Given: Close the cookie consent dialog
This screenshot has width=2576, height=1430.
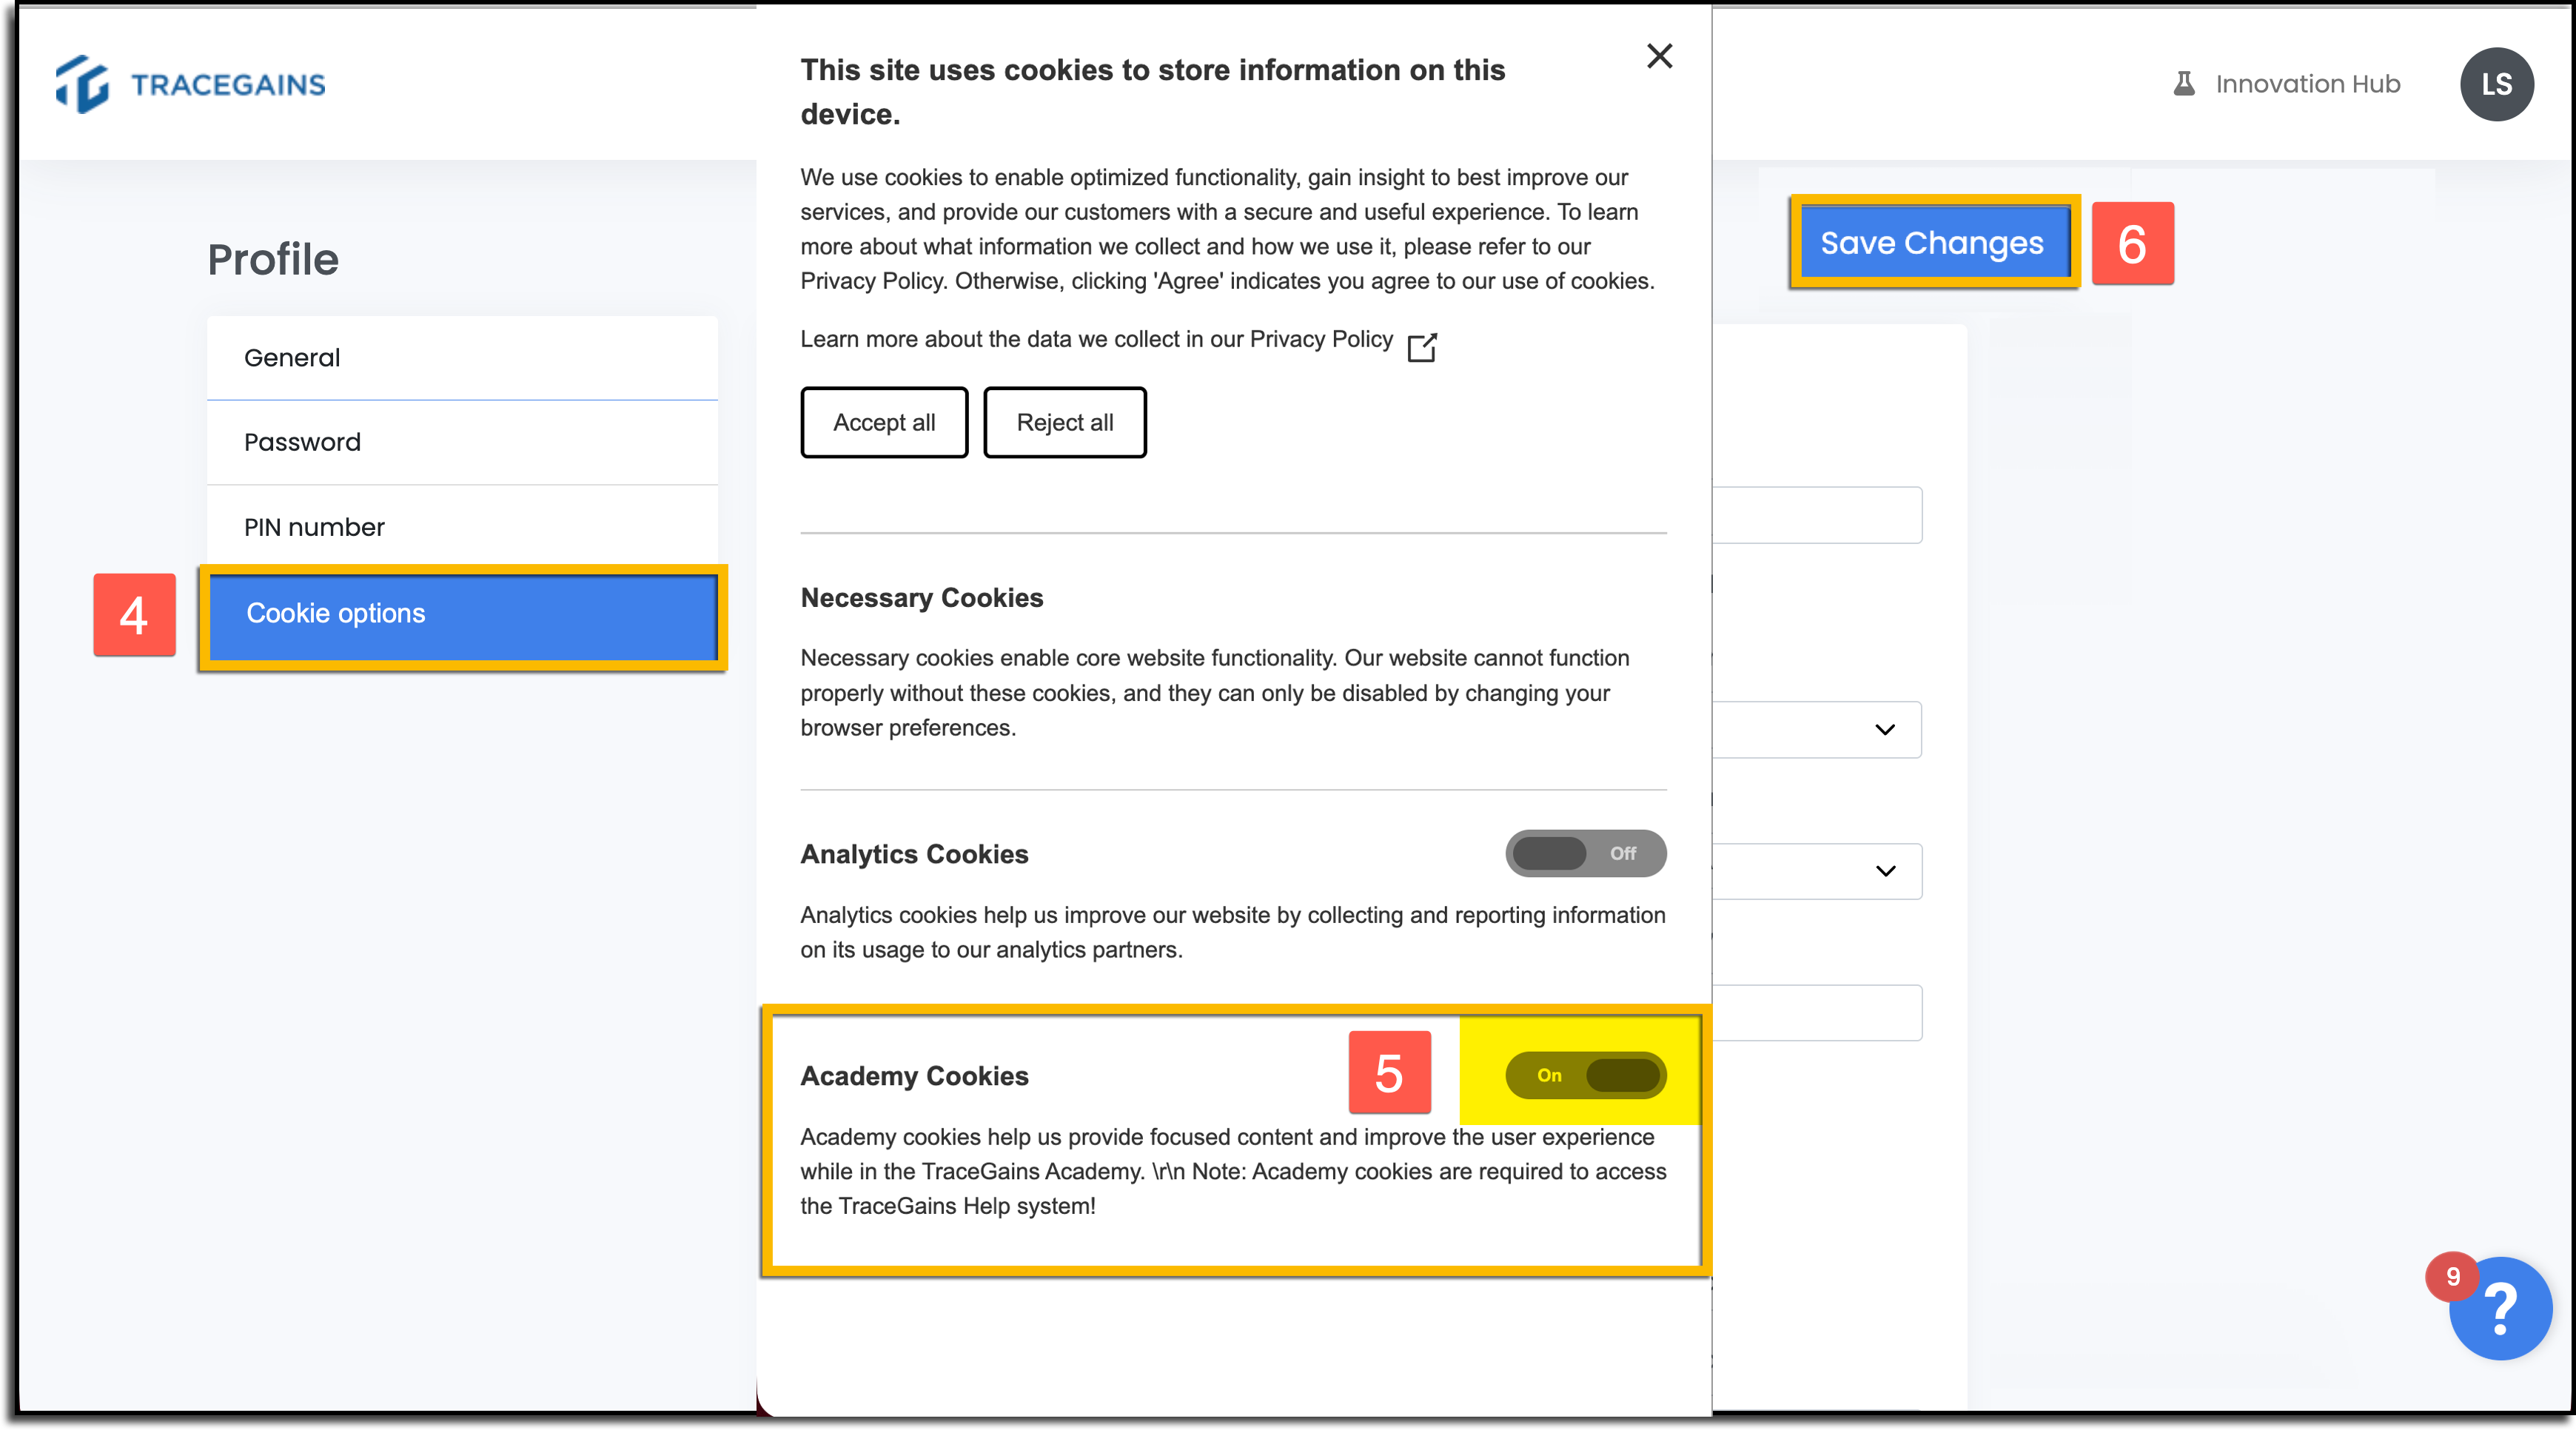Looking at the screenshot, I should point(1659,56).
